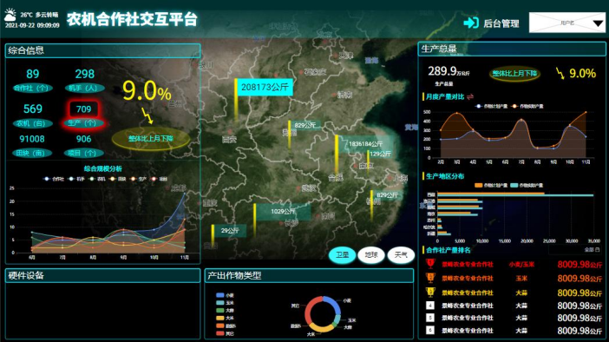Click the yellow down-trend arrow under 9.0%

click(147, 115)
